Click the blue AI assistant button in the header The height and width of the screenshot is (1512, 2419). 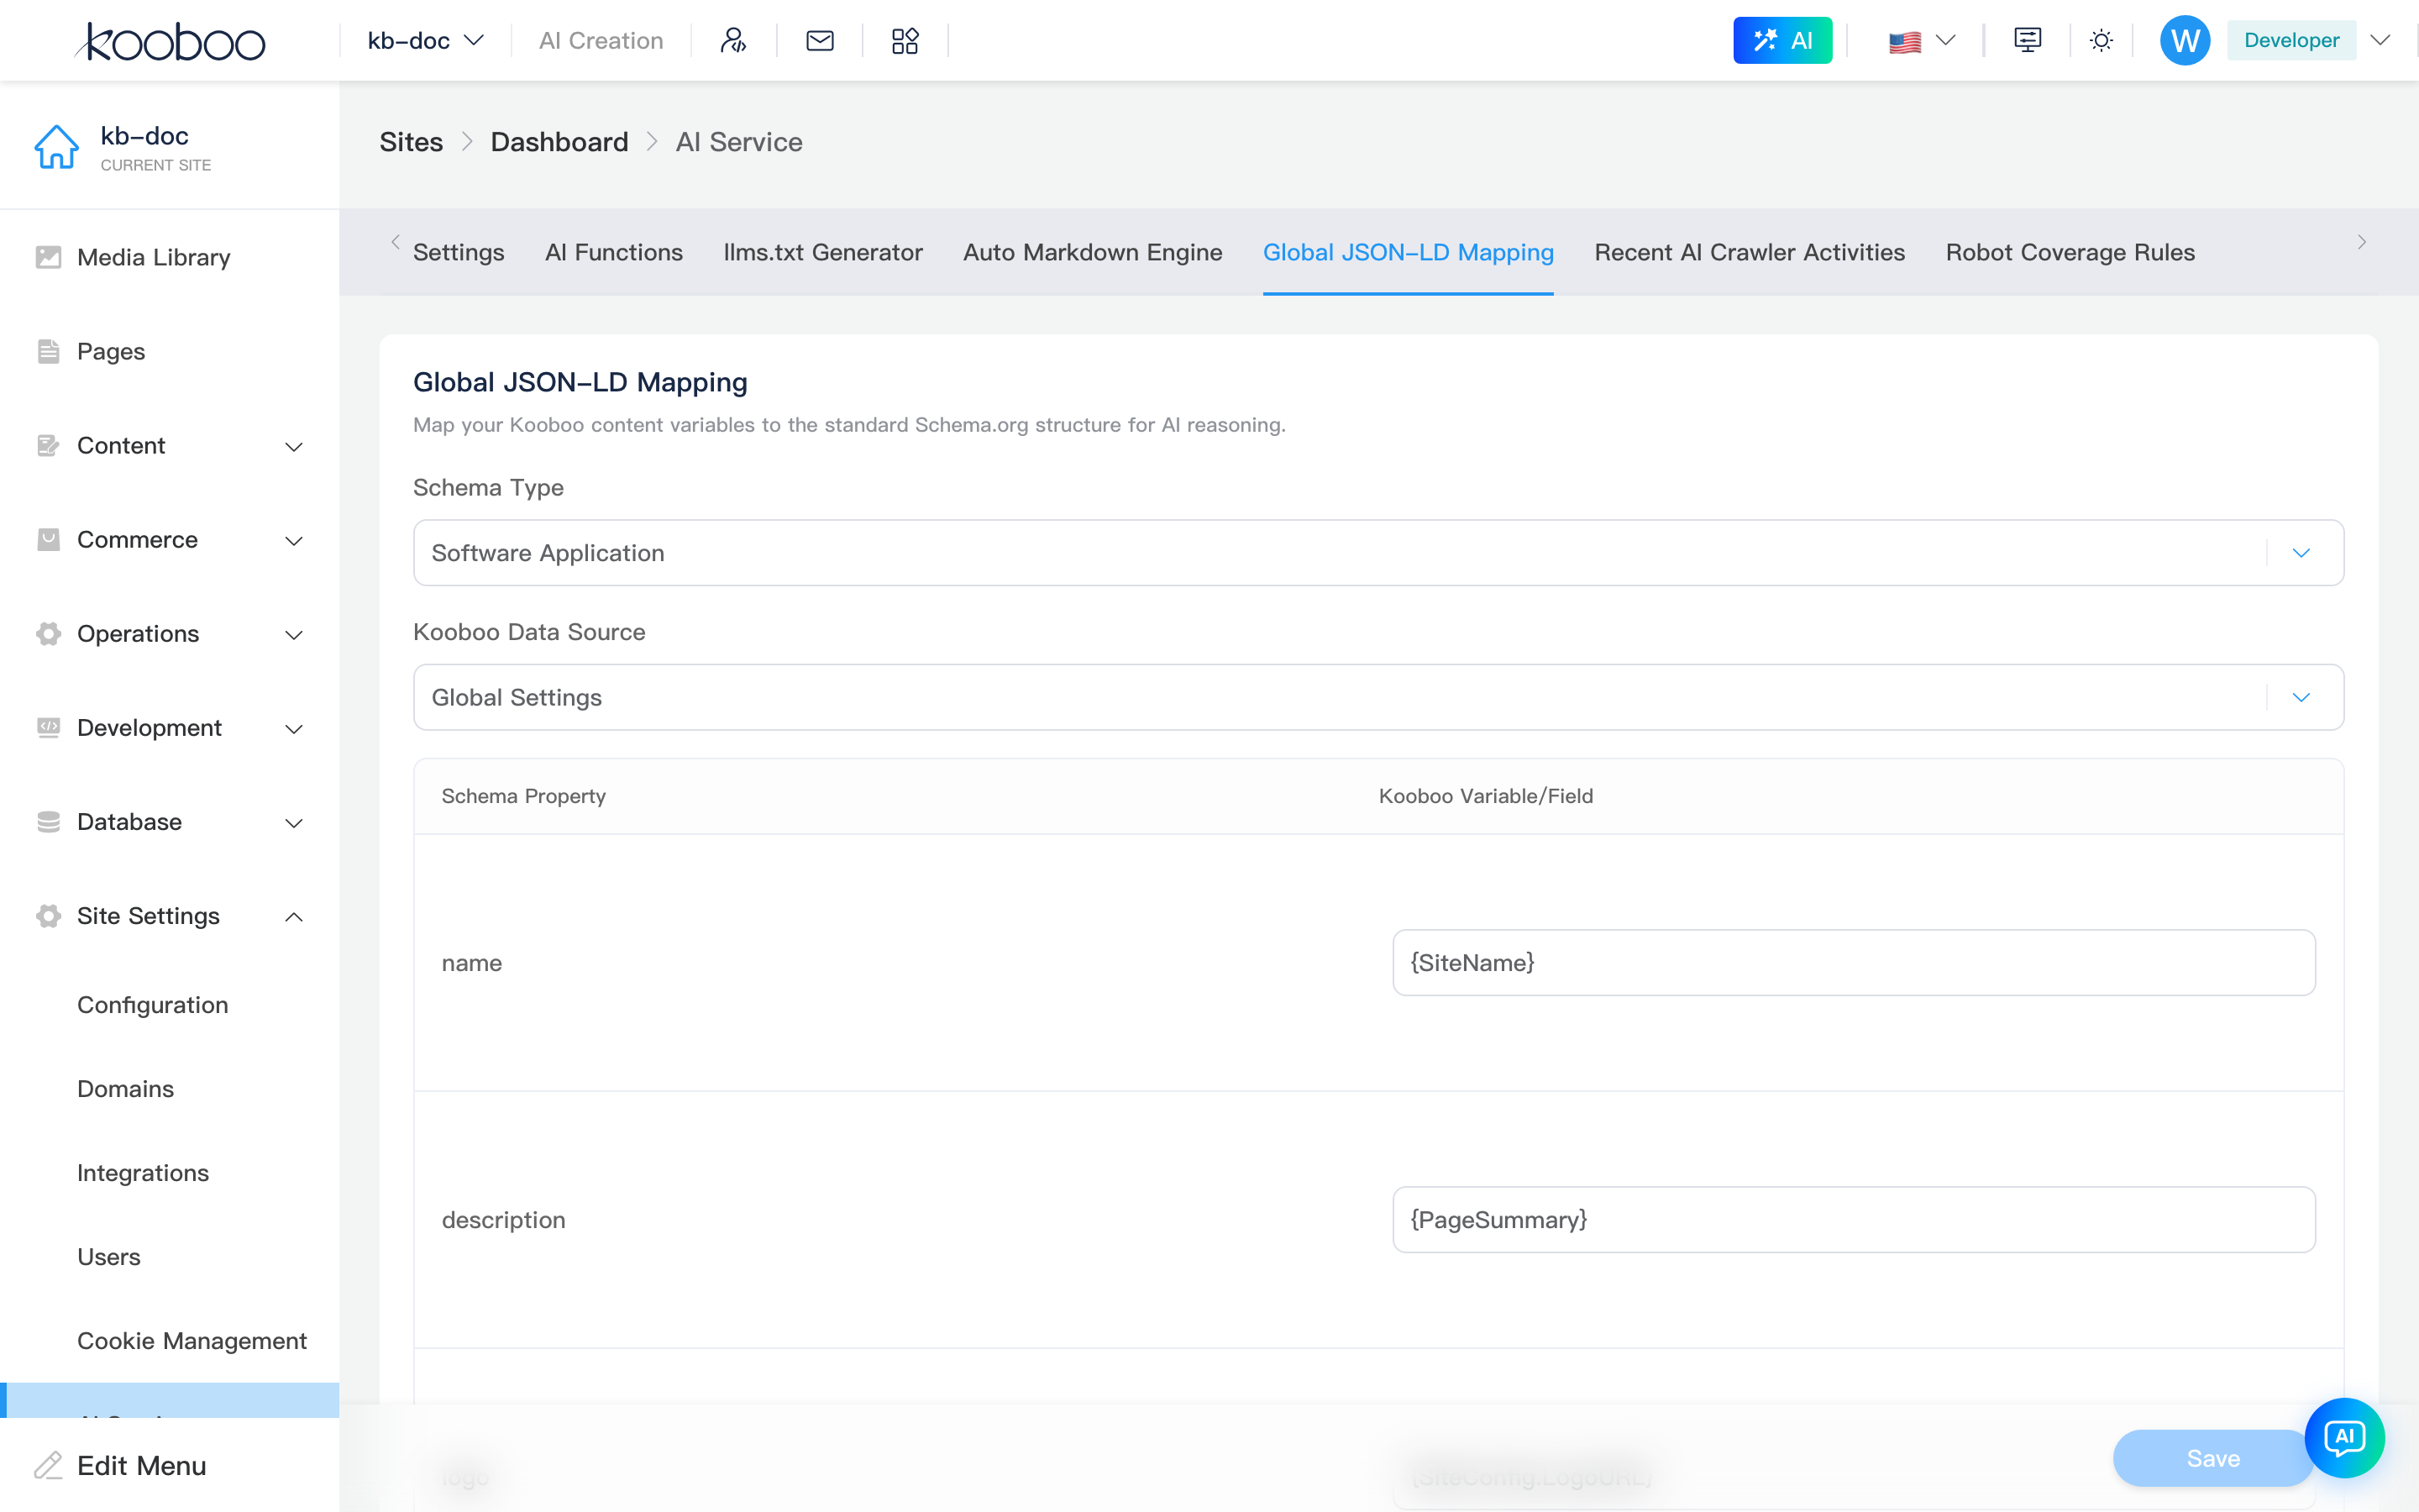1782,41
